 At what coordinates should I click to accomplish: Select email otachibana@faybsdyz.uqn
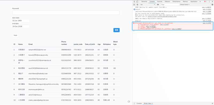point(38,73)
